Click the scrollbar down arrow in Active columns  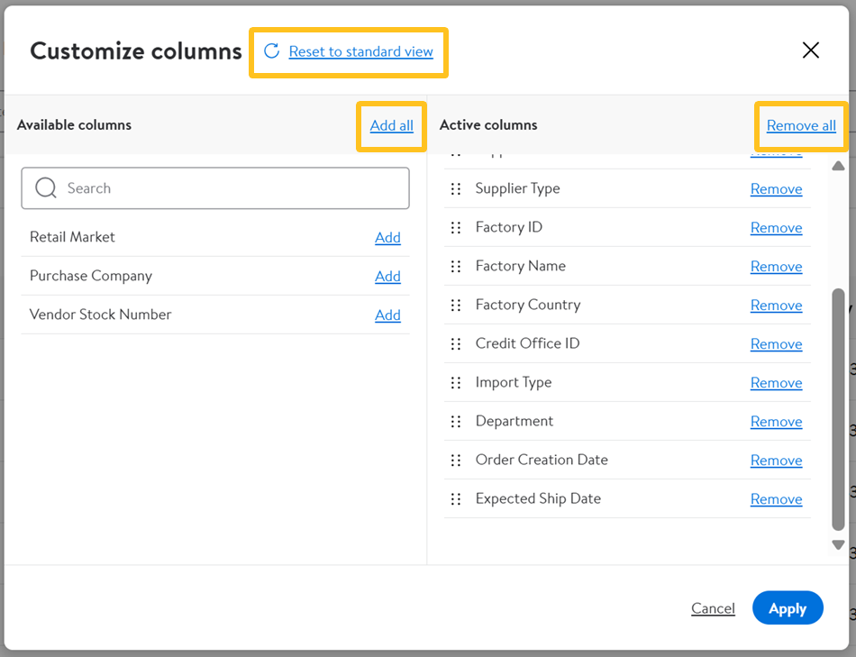coord(838,544)
